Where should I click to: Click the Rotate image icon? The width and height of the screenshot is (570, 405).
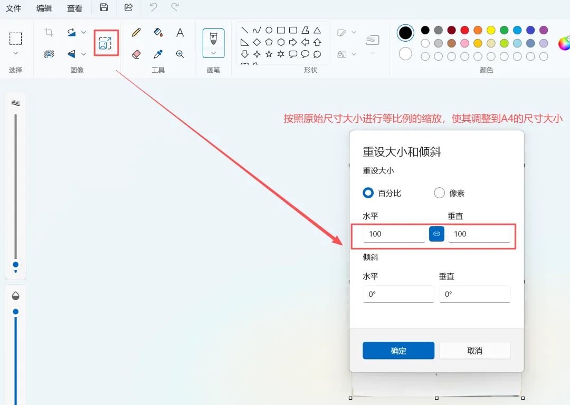point(71,32)
